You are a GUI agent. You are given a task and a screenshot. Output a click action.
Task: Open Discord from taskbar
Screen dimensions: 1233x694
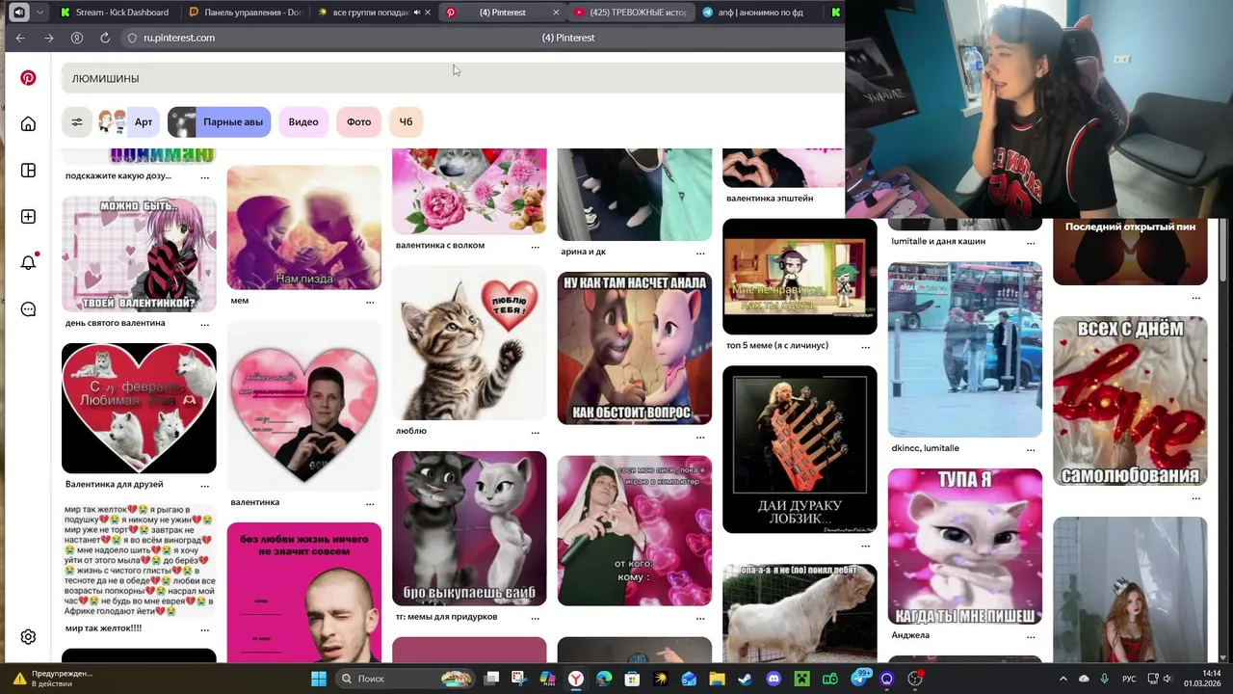pyautogui.click(x=774, y=679)
